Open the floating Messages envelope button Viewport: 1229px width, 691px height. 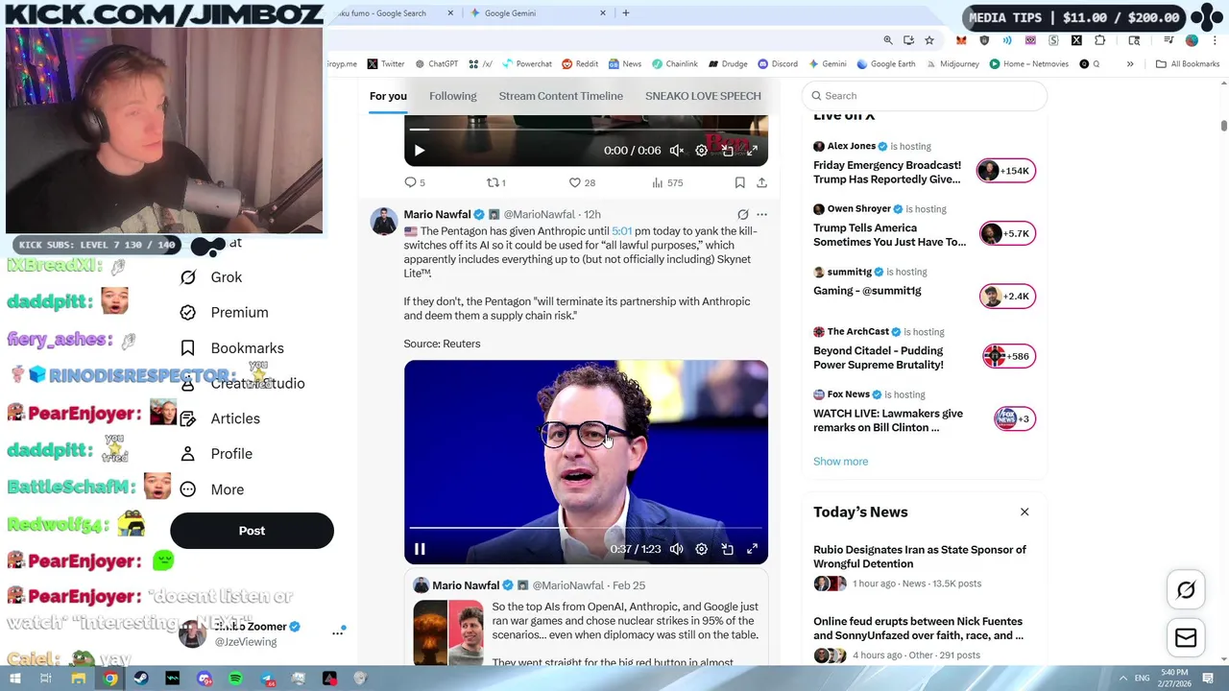click(1186, 638)
